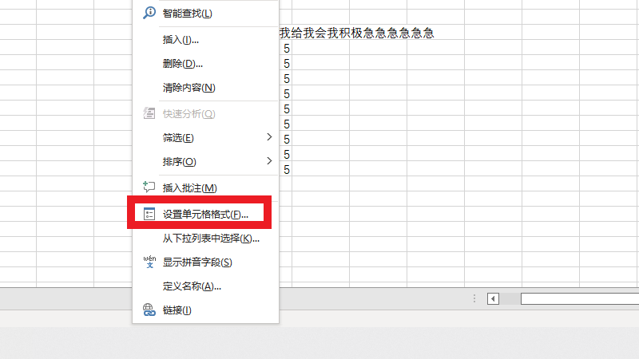
Task: Expand the 排序(O) sort submenu arrow
Action: [x=269, y=161]
